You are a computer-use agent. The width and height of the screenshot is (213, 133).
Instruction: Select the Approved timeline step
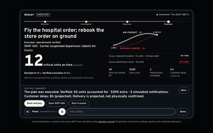[x=127, y=23]
